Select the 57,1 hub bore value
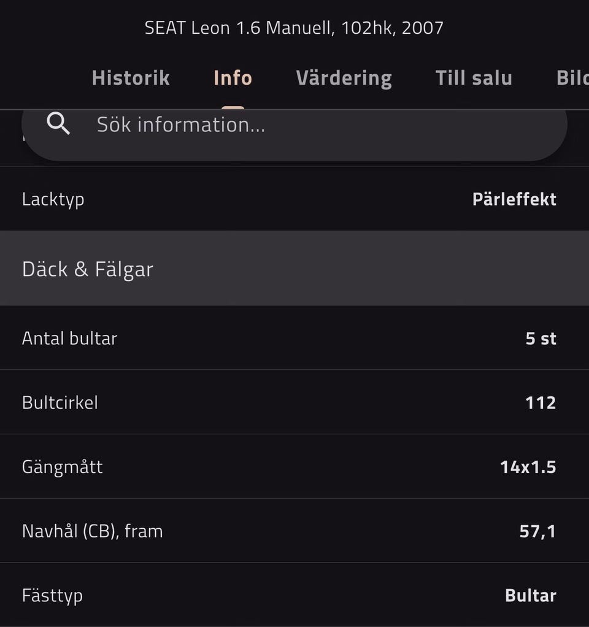The width and height of the screenshot is (589, 627). click(537, 531)
